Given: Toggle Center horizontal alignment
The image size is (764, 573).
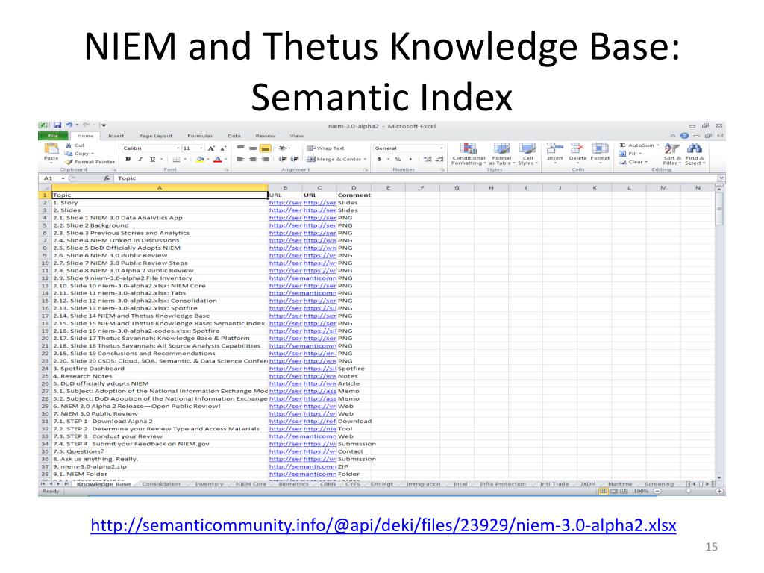Looking at the screenshot, I should coord(253,160).
